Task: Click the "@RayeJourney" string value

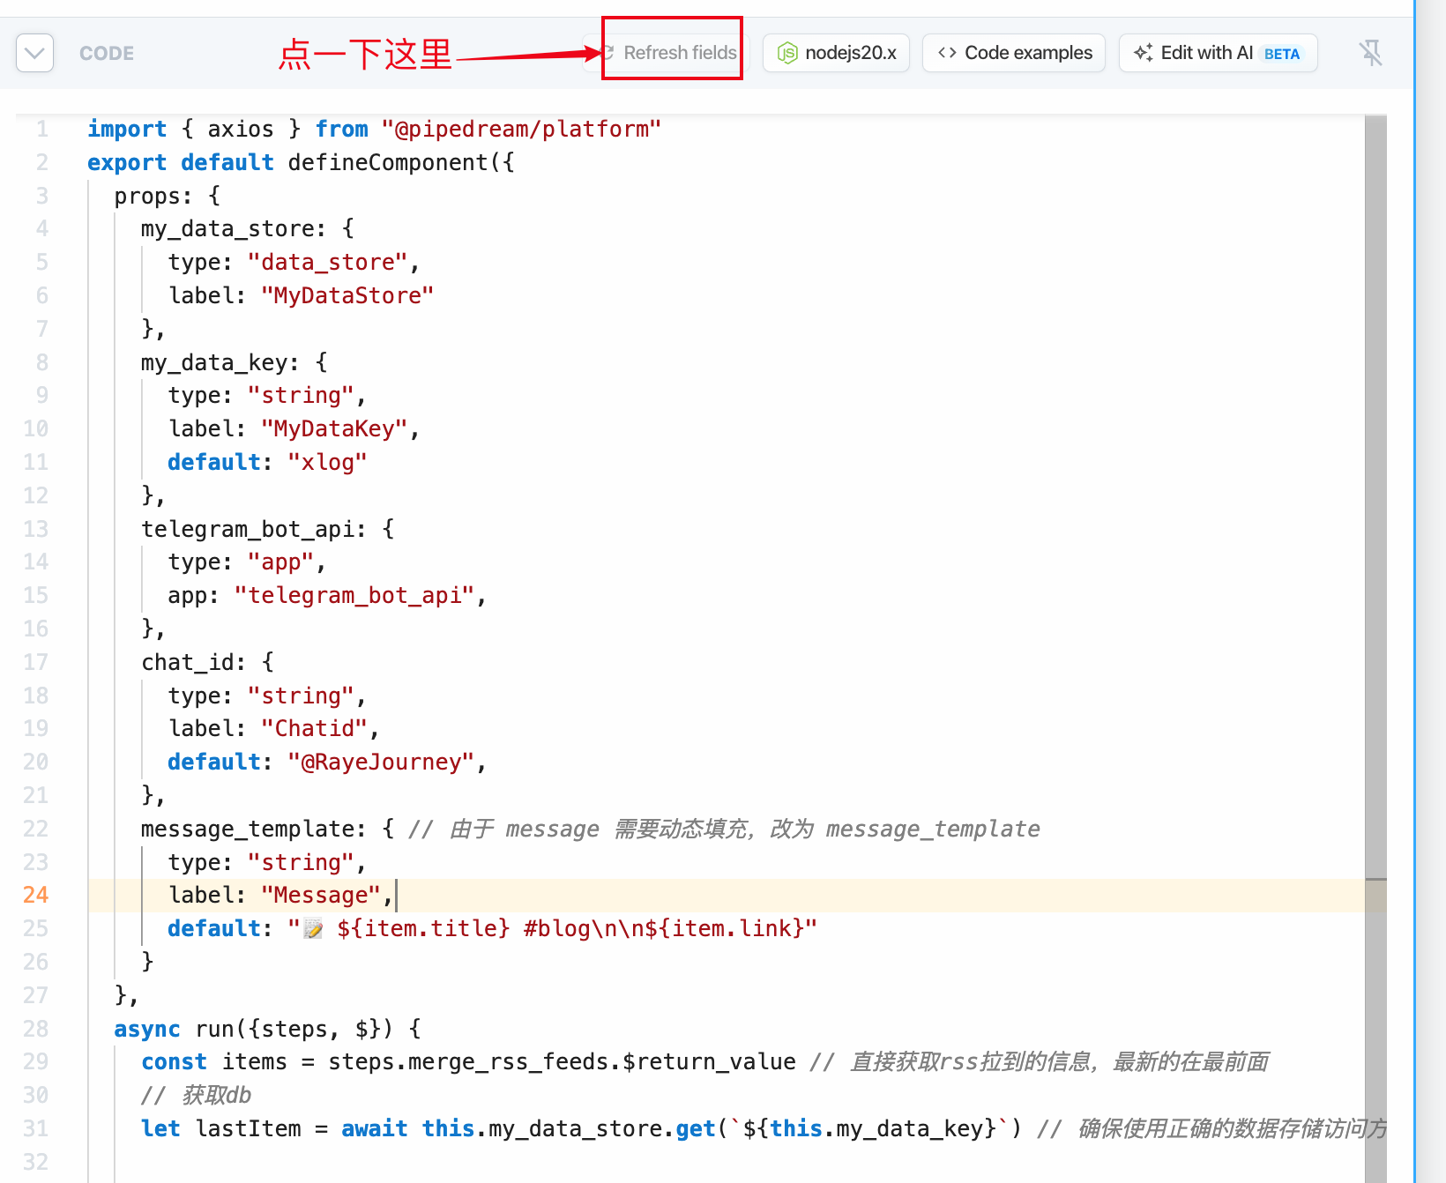Action: coord(381,762)
